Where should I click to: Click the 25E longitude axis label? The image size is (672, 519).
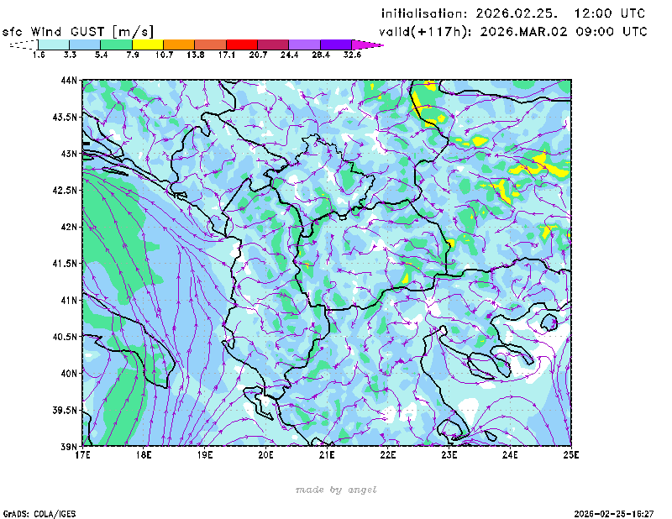(x=571, y=456)
